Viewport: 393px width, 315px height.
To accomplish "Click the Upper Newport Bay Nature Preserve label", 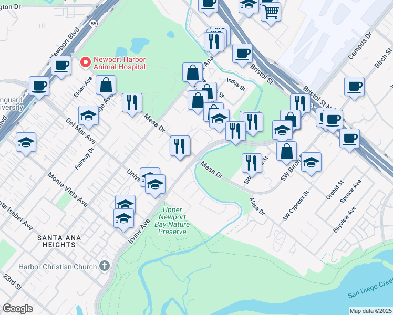I will tap(172, 221).
